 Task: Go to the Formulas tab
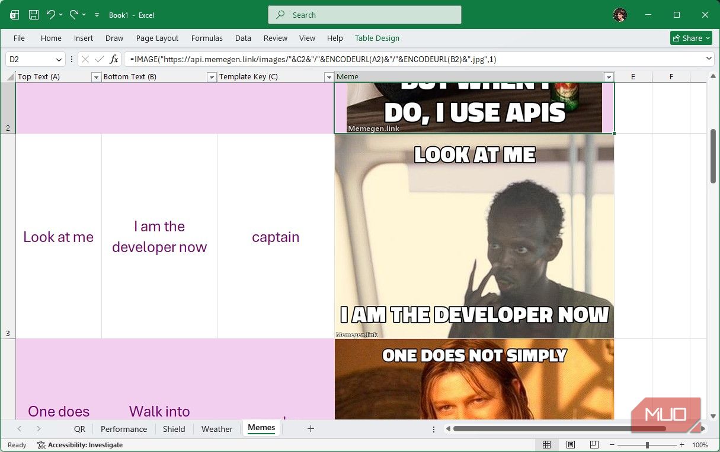207,38
